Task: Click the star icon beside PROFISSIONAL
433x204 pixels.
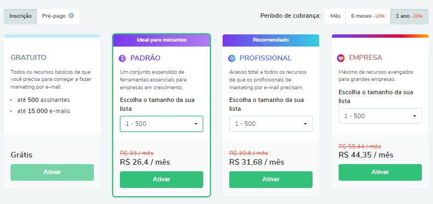Action: [x=231, y=58]
